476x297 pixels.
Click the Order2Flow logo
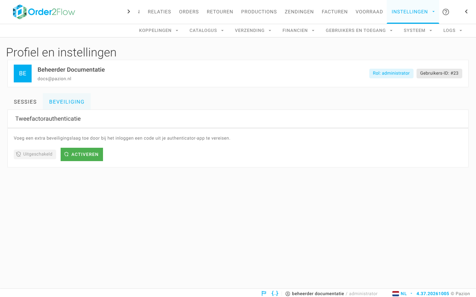pyautogui.click(x=44, y=12)
